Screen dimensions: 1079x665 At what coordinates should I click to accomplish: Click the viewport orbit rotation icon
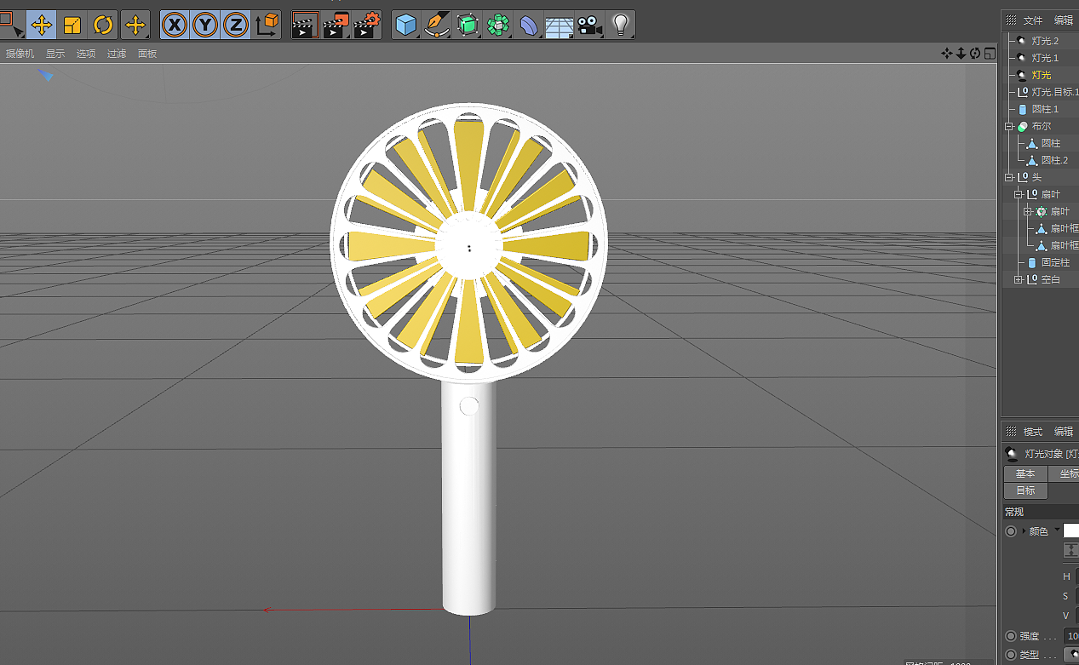tap(975, 53)
